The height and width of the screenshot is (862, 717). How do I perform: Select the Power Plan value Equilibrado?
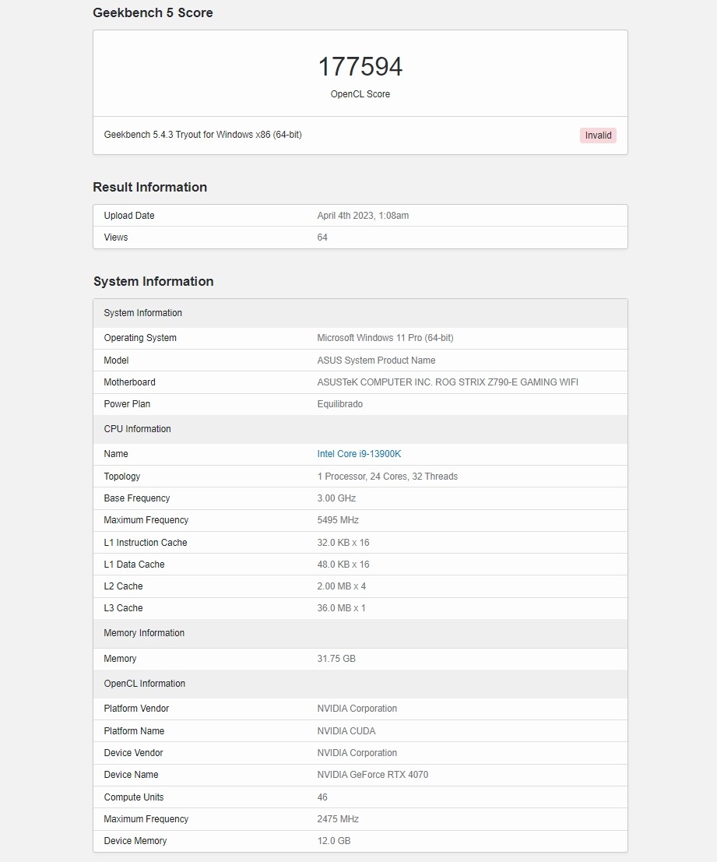pyautogui.click(x=339, y=403)
